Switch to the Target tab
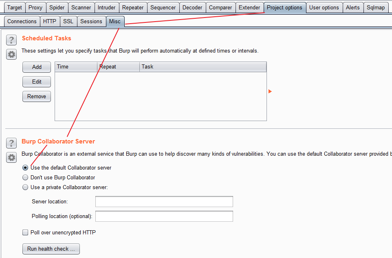The image size is (392, 258). (15, 7)
